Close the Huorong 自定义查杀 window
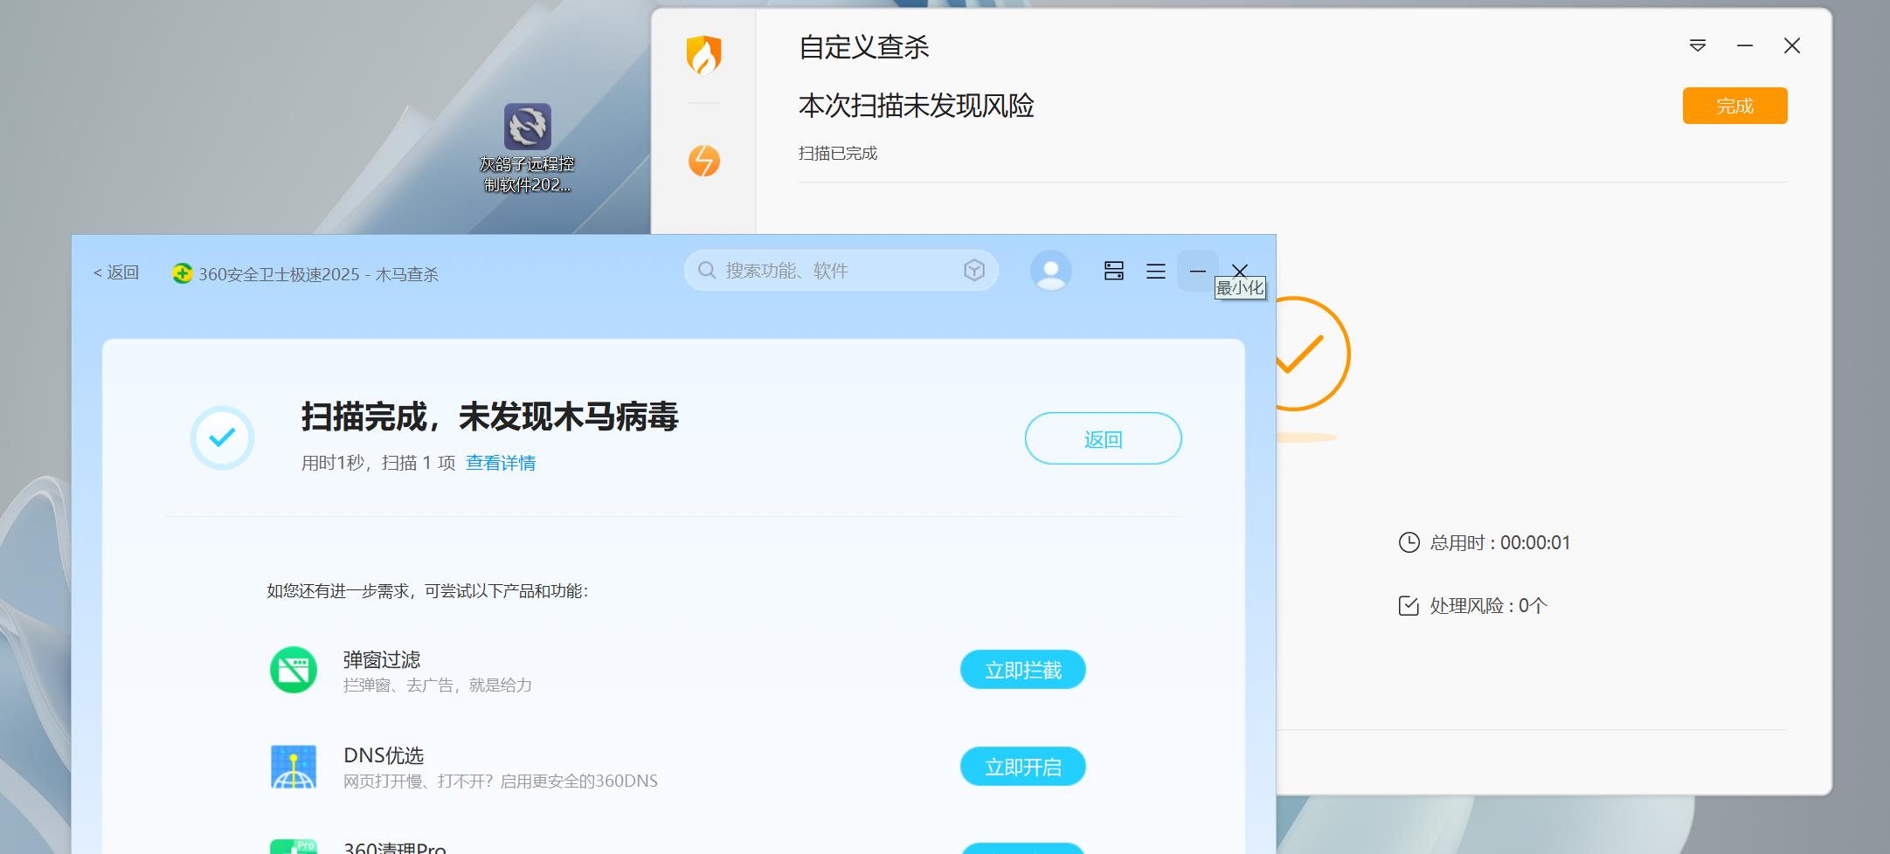 1791,45
